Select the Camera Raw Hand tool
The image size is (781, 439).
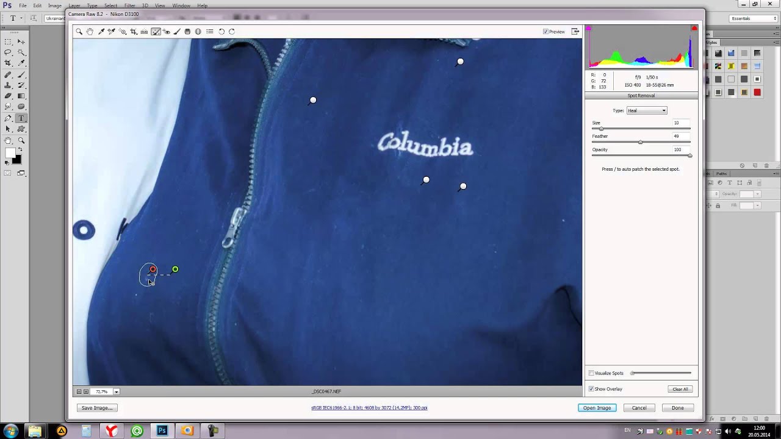(90, 32)
